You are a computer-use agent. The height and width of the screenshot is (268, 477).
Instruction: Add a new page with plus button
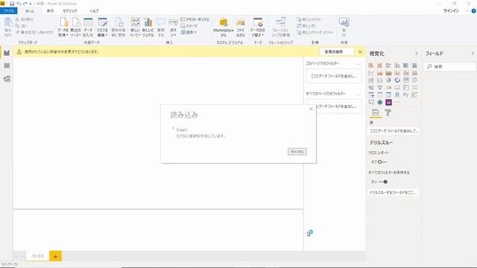pos(55,256)
